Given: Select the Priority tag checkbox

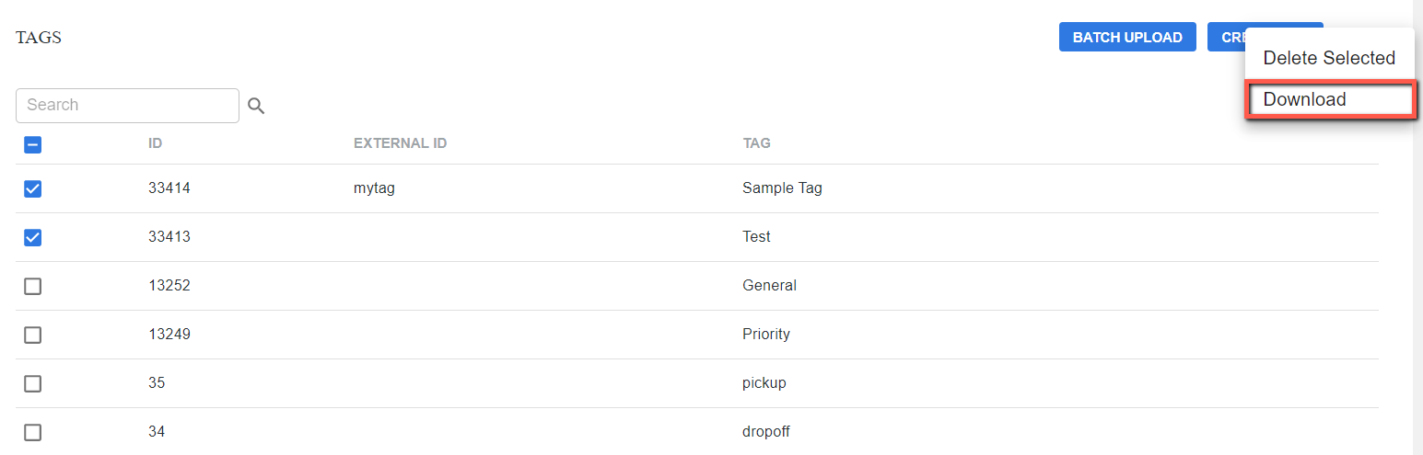Looking at the screenshot, I should (x=32, y=335).
